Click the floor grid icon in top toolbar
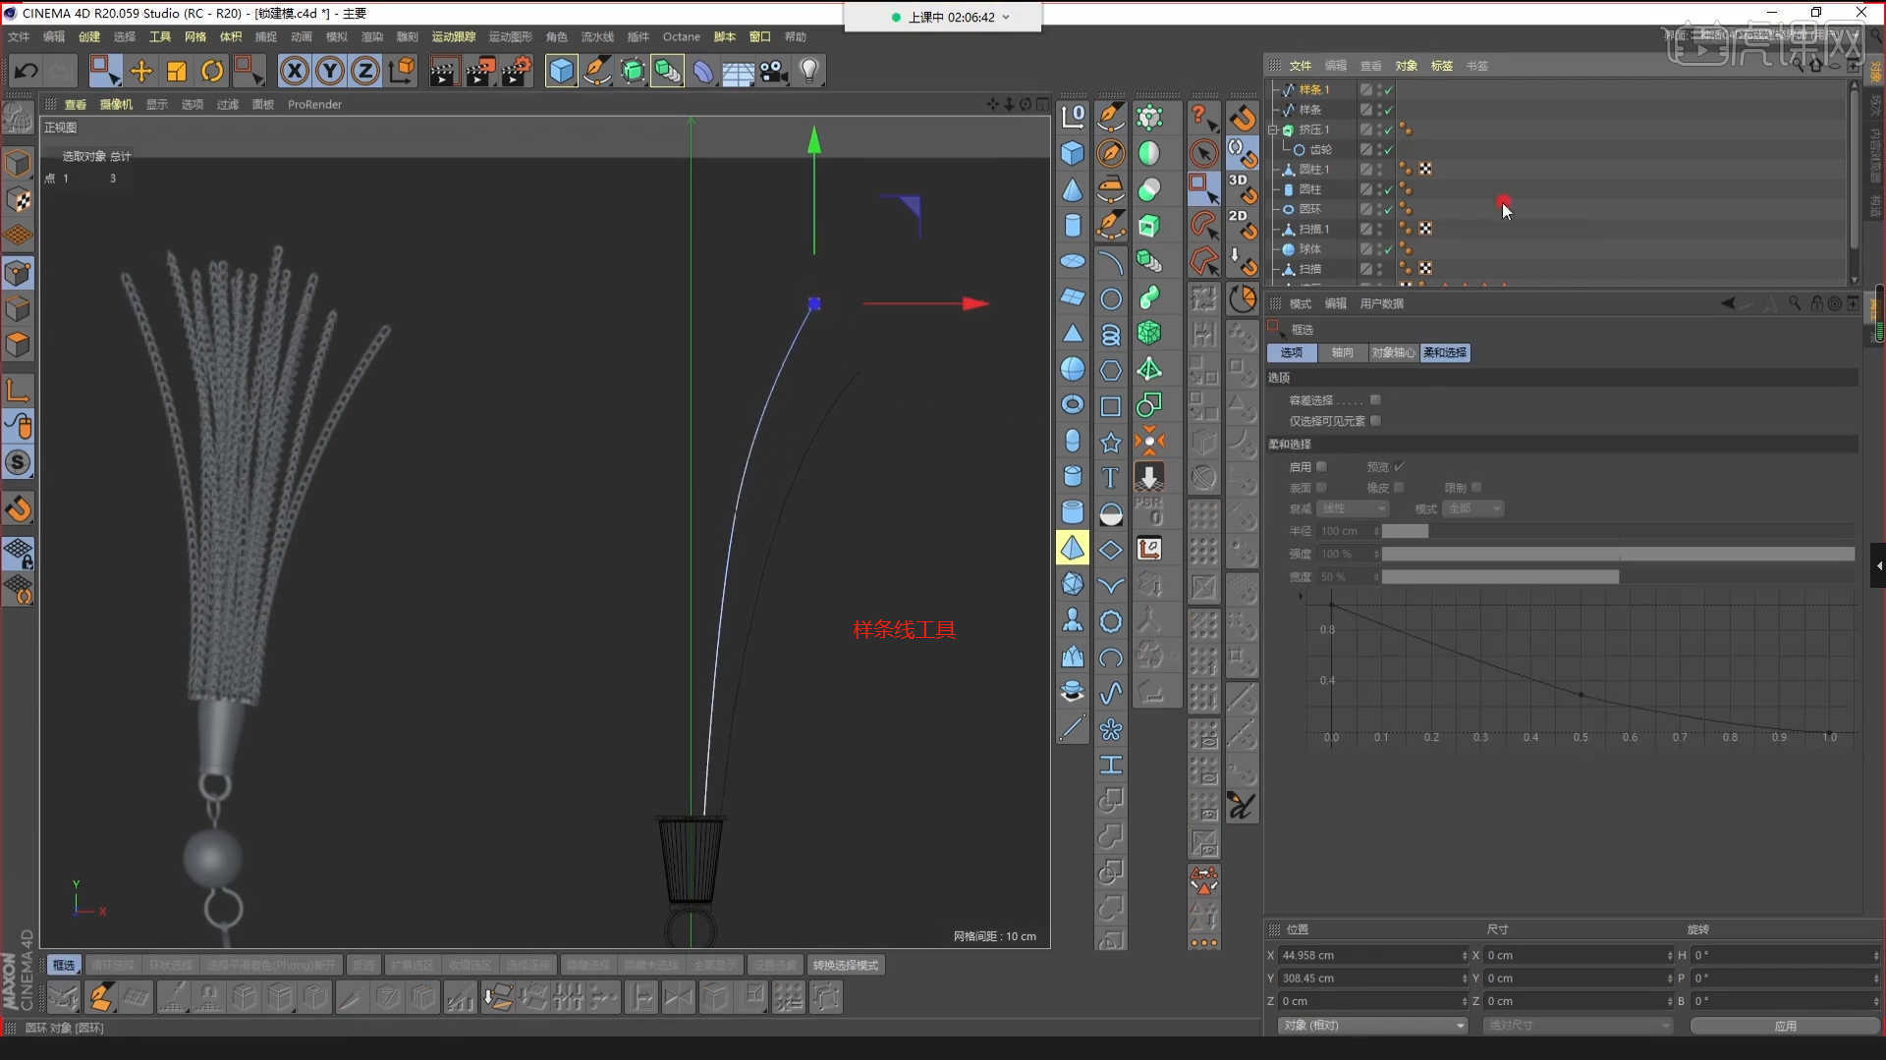 (738, 71)
